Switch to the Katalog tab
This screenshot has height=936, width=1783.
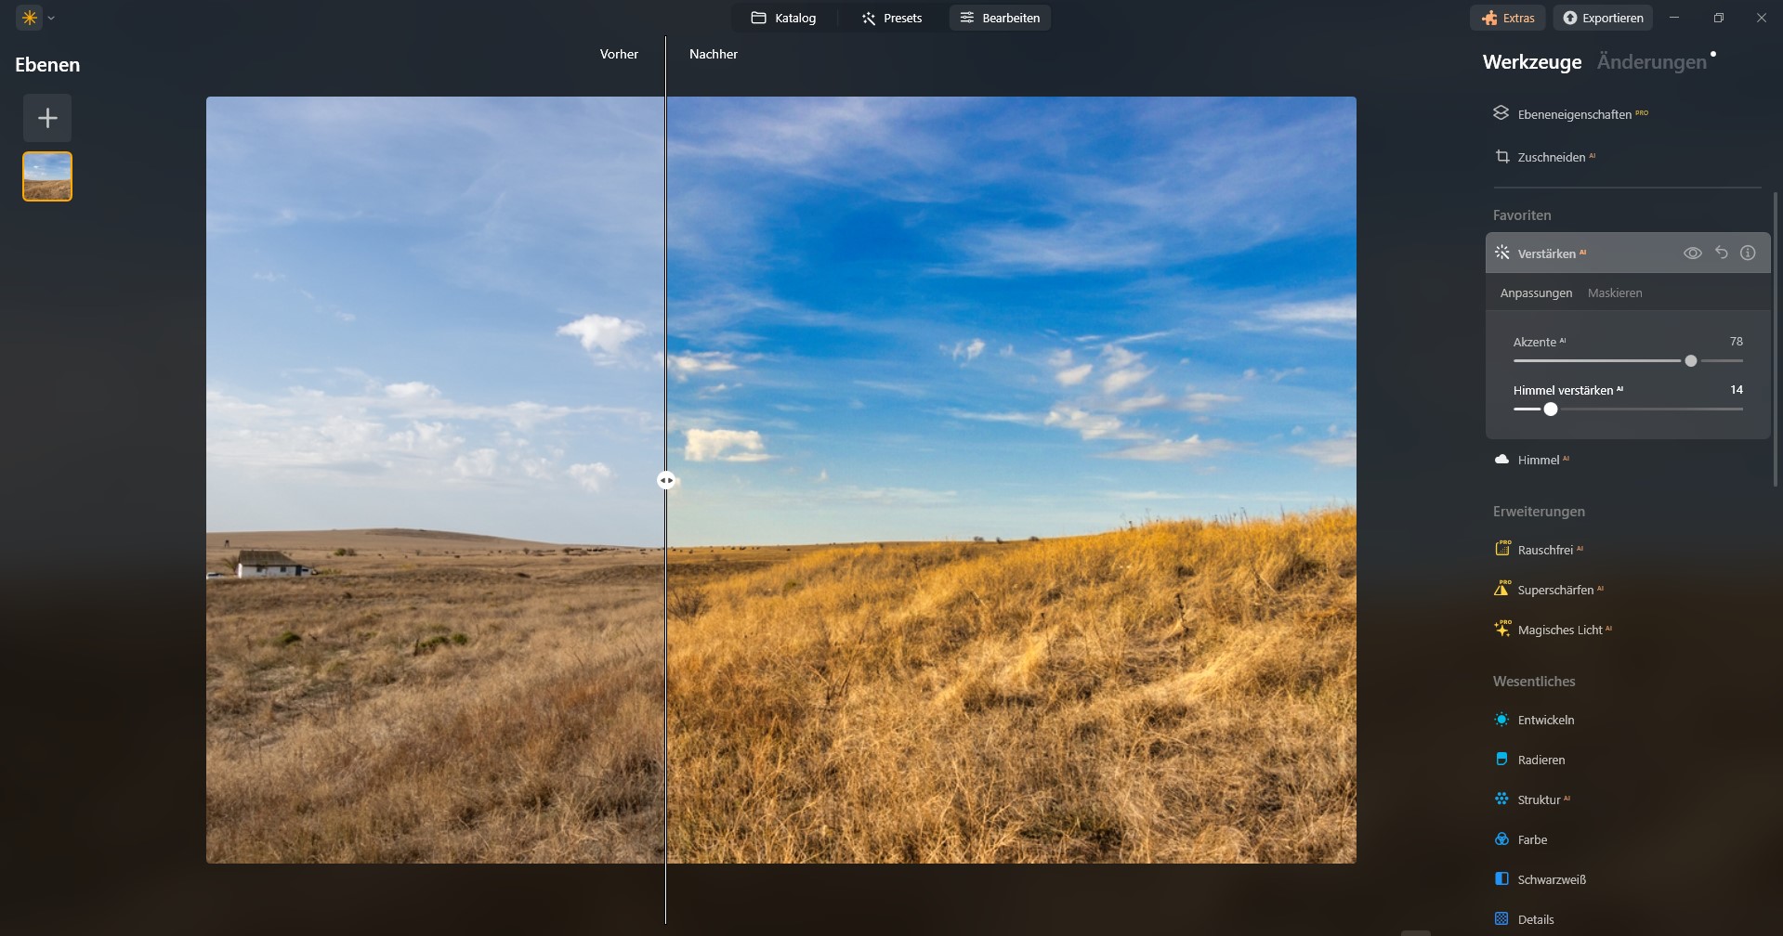[784, 17]
